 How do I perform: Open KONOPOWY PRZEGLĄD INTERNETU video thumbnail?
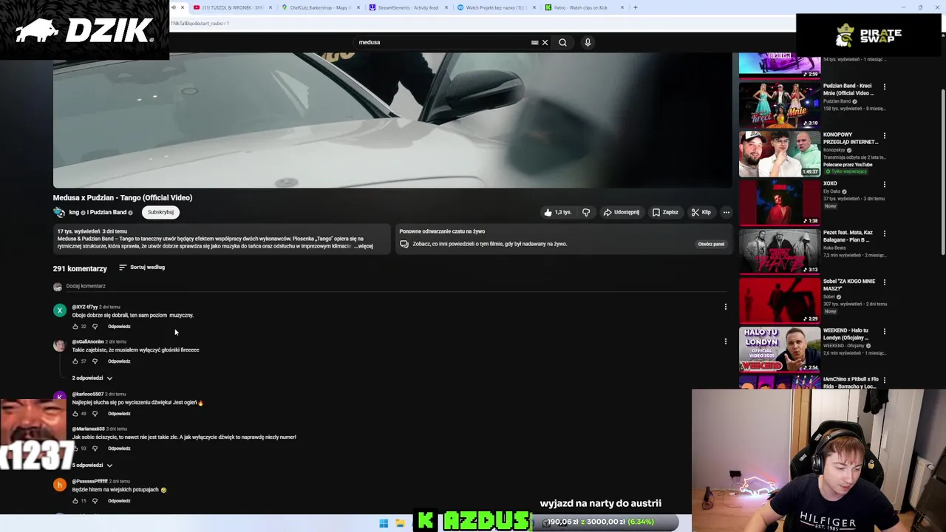pyautogui.click(x=780, y=154)
